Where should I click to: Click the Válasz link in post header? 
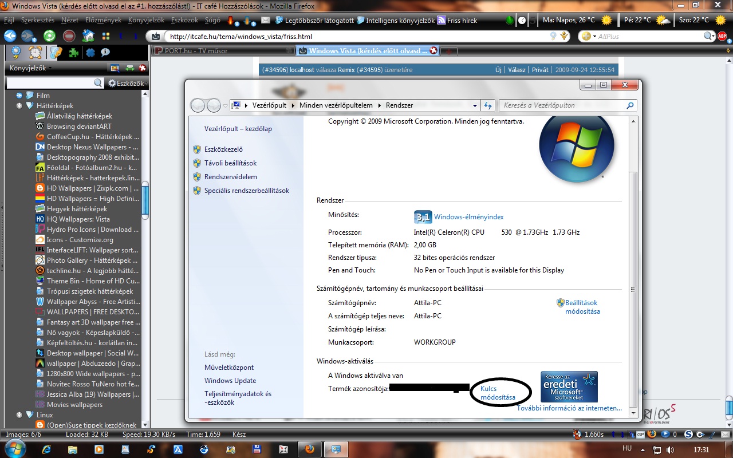coord(517,70)
